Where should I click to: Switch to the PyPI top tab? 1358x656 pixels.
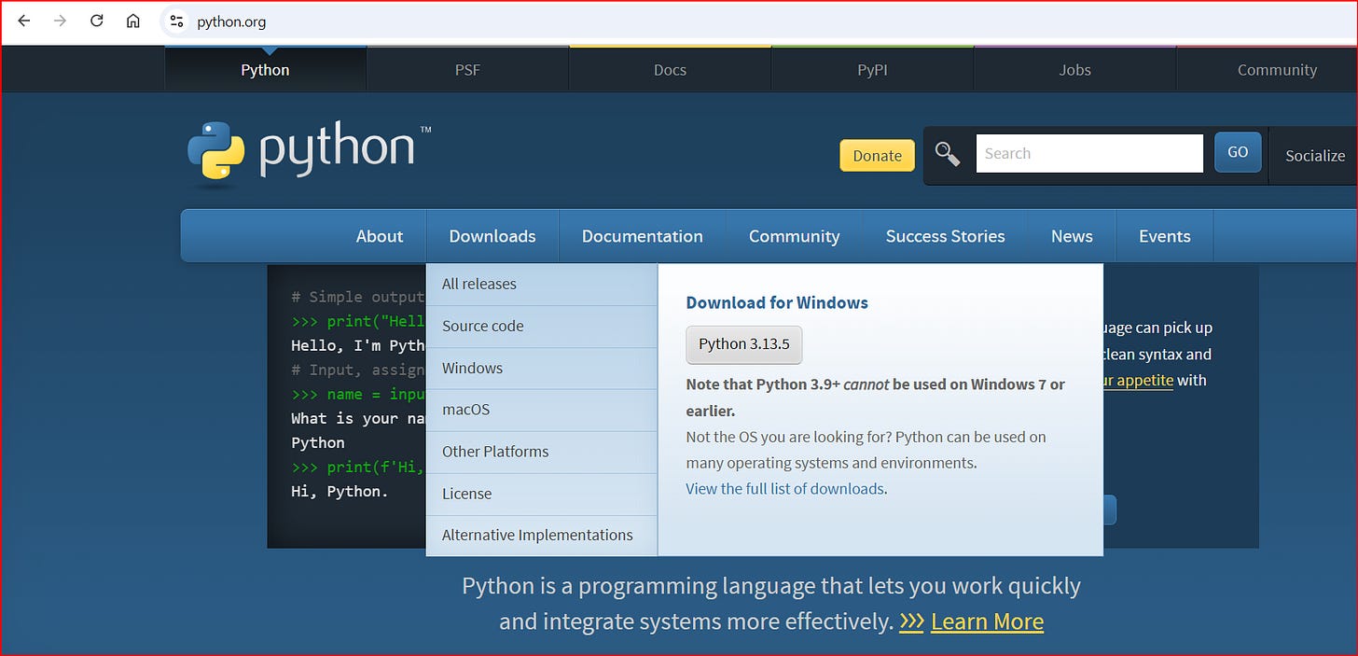(x=872, y=70)
